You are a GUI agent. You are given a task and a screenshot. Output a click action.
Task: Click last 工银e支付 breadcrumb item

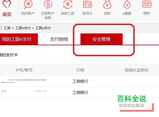tap(43, 28)
